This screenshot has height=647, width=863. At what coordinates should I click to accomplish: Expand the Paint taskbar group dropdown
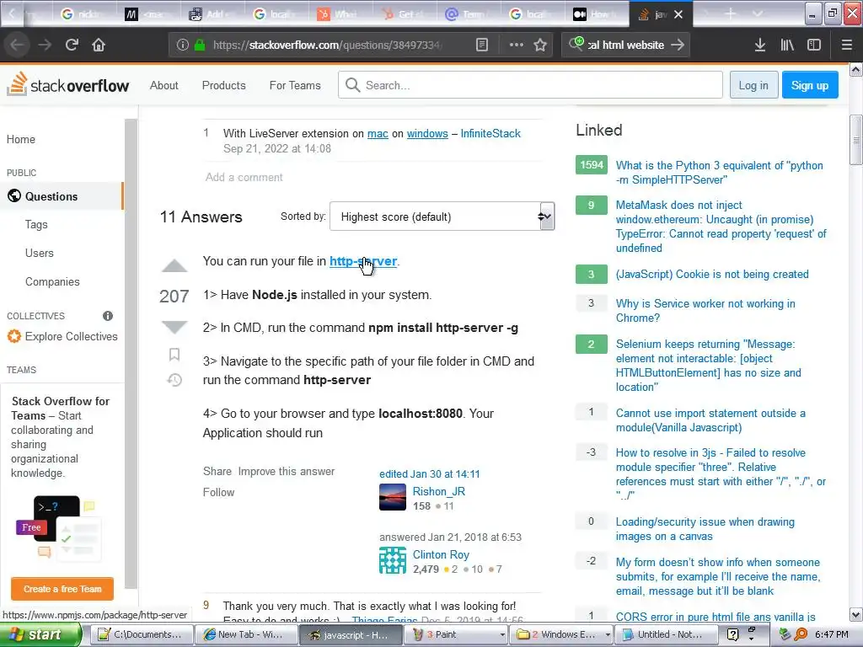point(502,635)
